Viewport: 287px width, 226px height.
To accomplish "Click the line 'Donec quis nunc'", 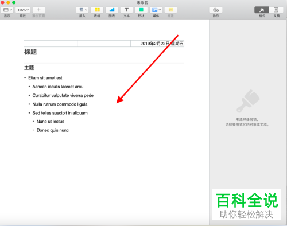I will pyautogui.click(x=53, y=130).
